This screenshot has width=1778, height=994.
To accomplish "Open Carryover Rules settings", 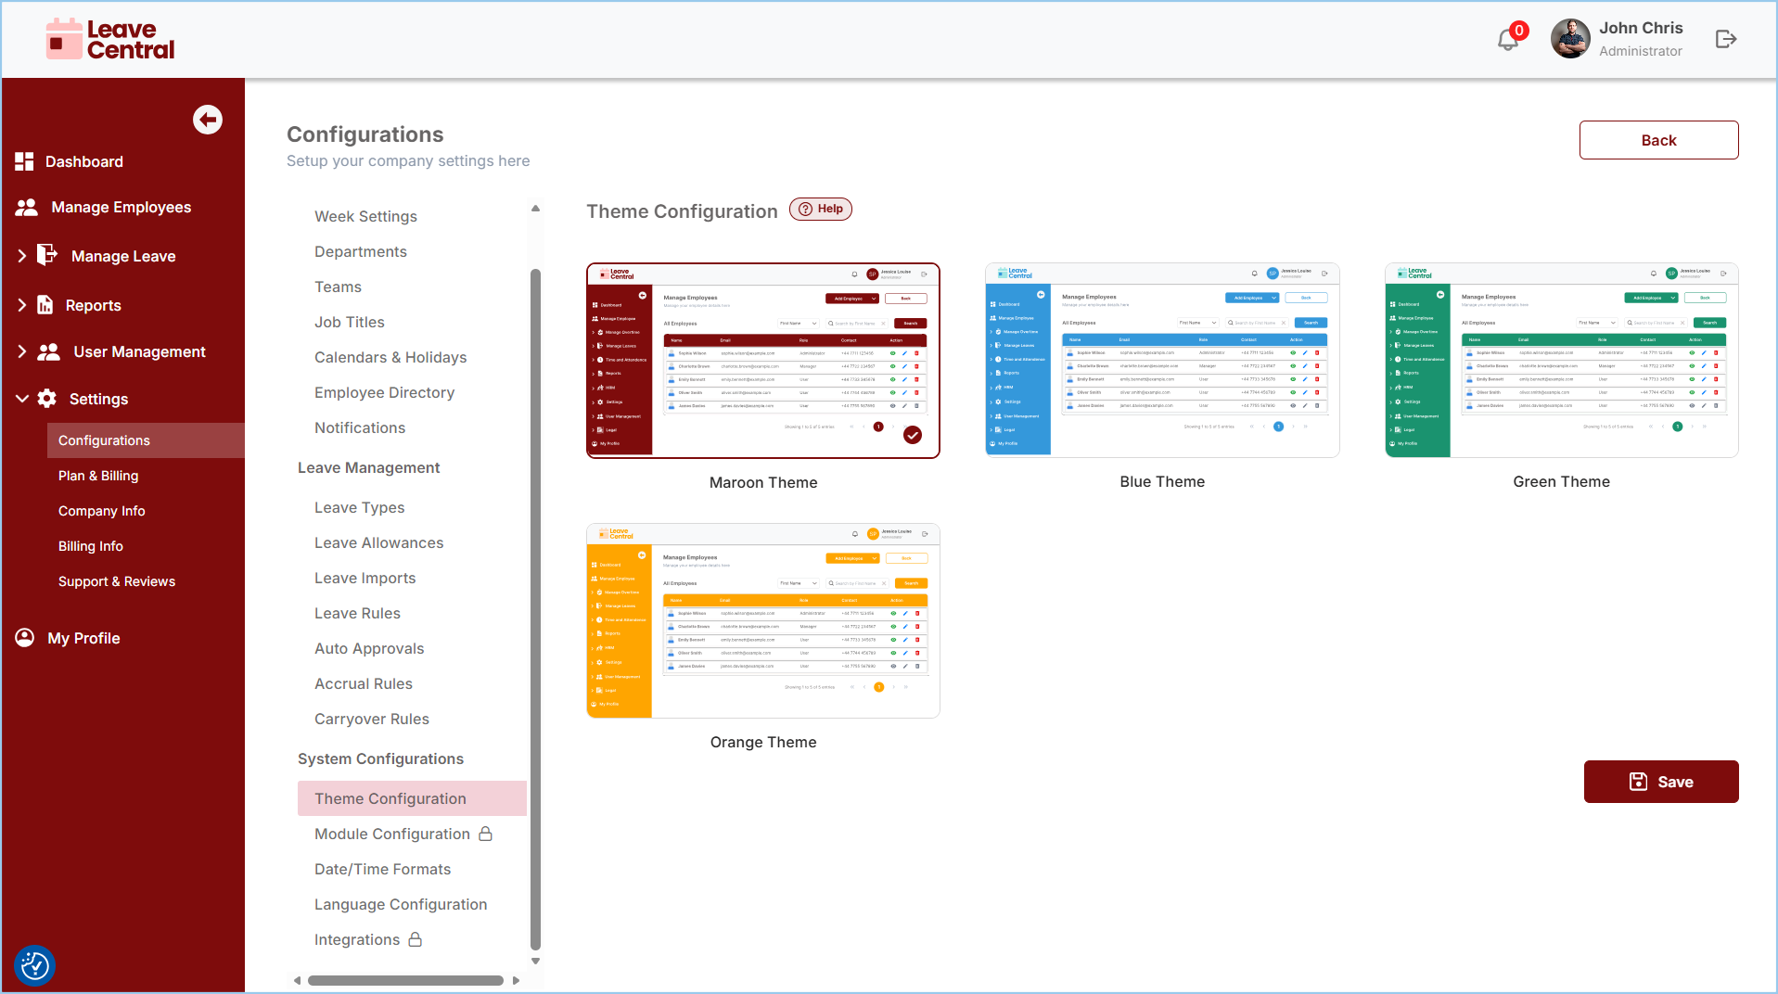I will pyautogui.click(x=372, y=719).
